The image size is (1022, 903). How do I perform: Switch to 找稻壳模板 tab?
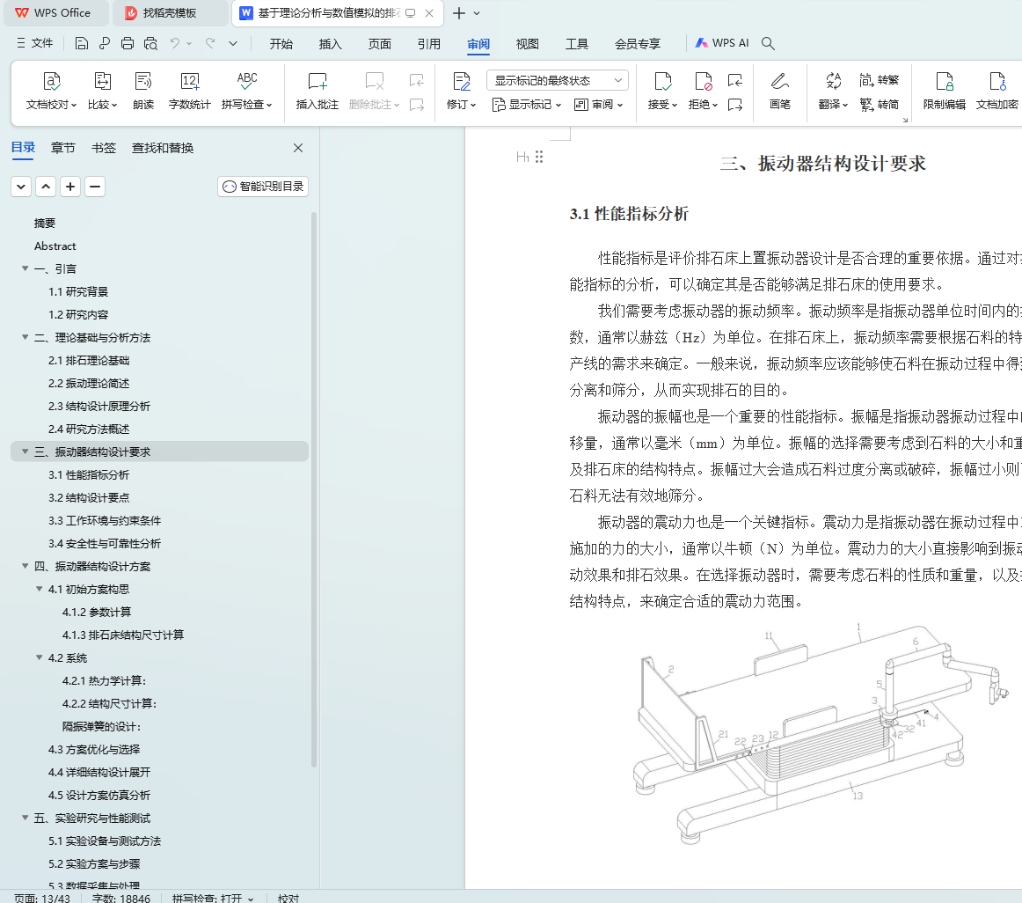(x=169, y=13)
